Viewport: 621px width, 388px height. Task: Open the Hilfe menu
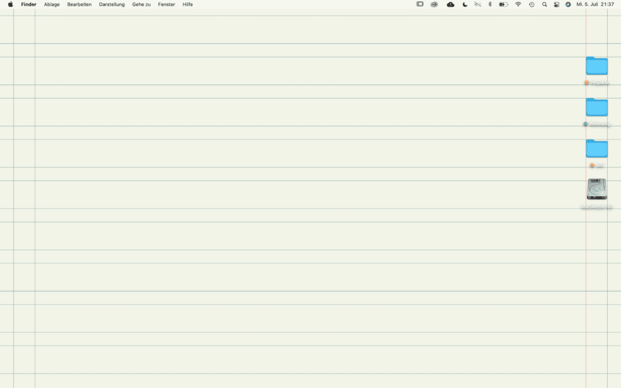coord(187,4)
